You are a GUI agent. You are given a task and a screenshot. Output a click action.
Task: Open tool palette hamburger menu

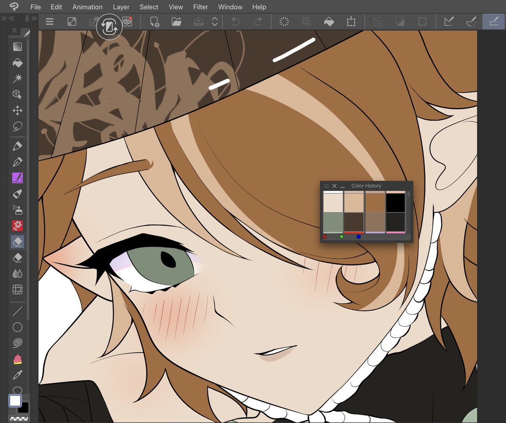[x=14, y=31]
